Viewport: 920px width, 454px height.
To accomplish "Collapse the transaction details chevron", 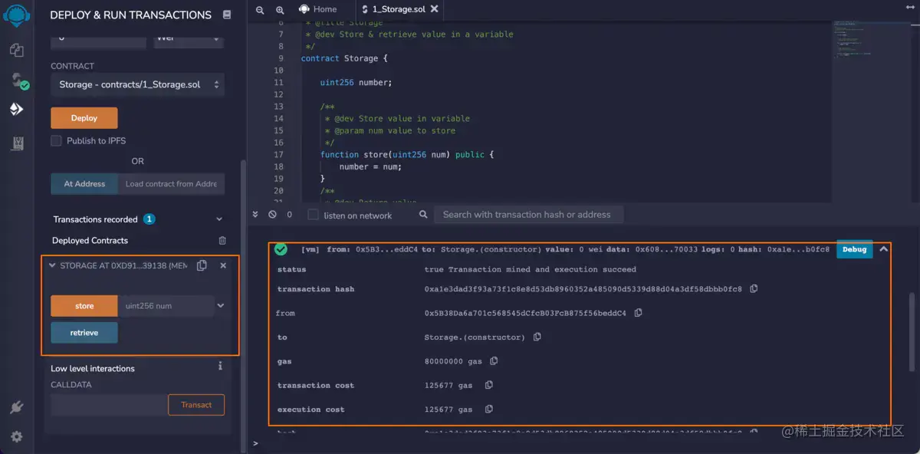I will point(883,249).
